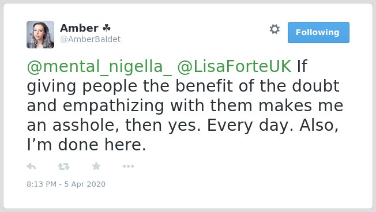Reply to Amber's tweet using the arrow icon
Image resolution: width=376 pixels, height=212 pixels.
coord(31,166)
